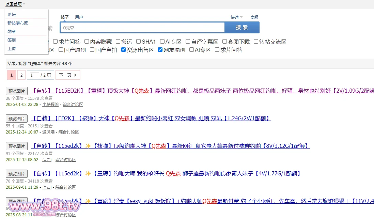Open 新帖瀑布流 in the menu
The width and height of the screenshot is (374, 219).
coord(18,23)
